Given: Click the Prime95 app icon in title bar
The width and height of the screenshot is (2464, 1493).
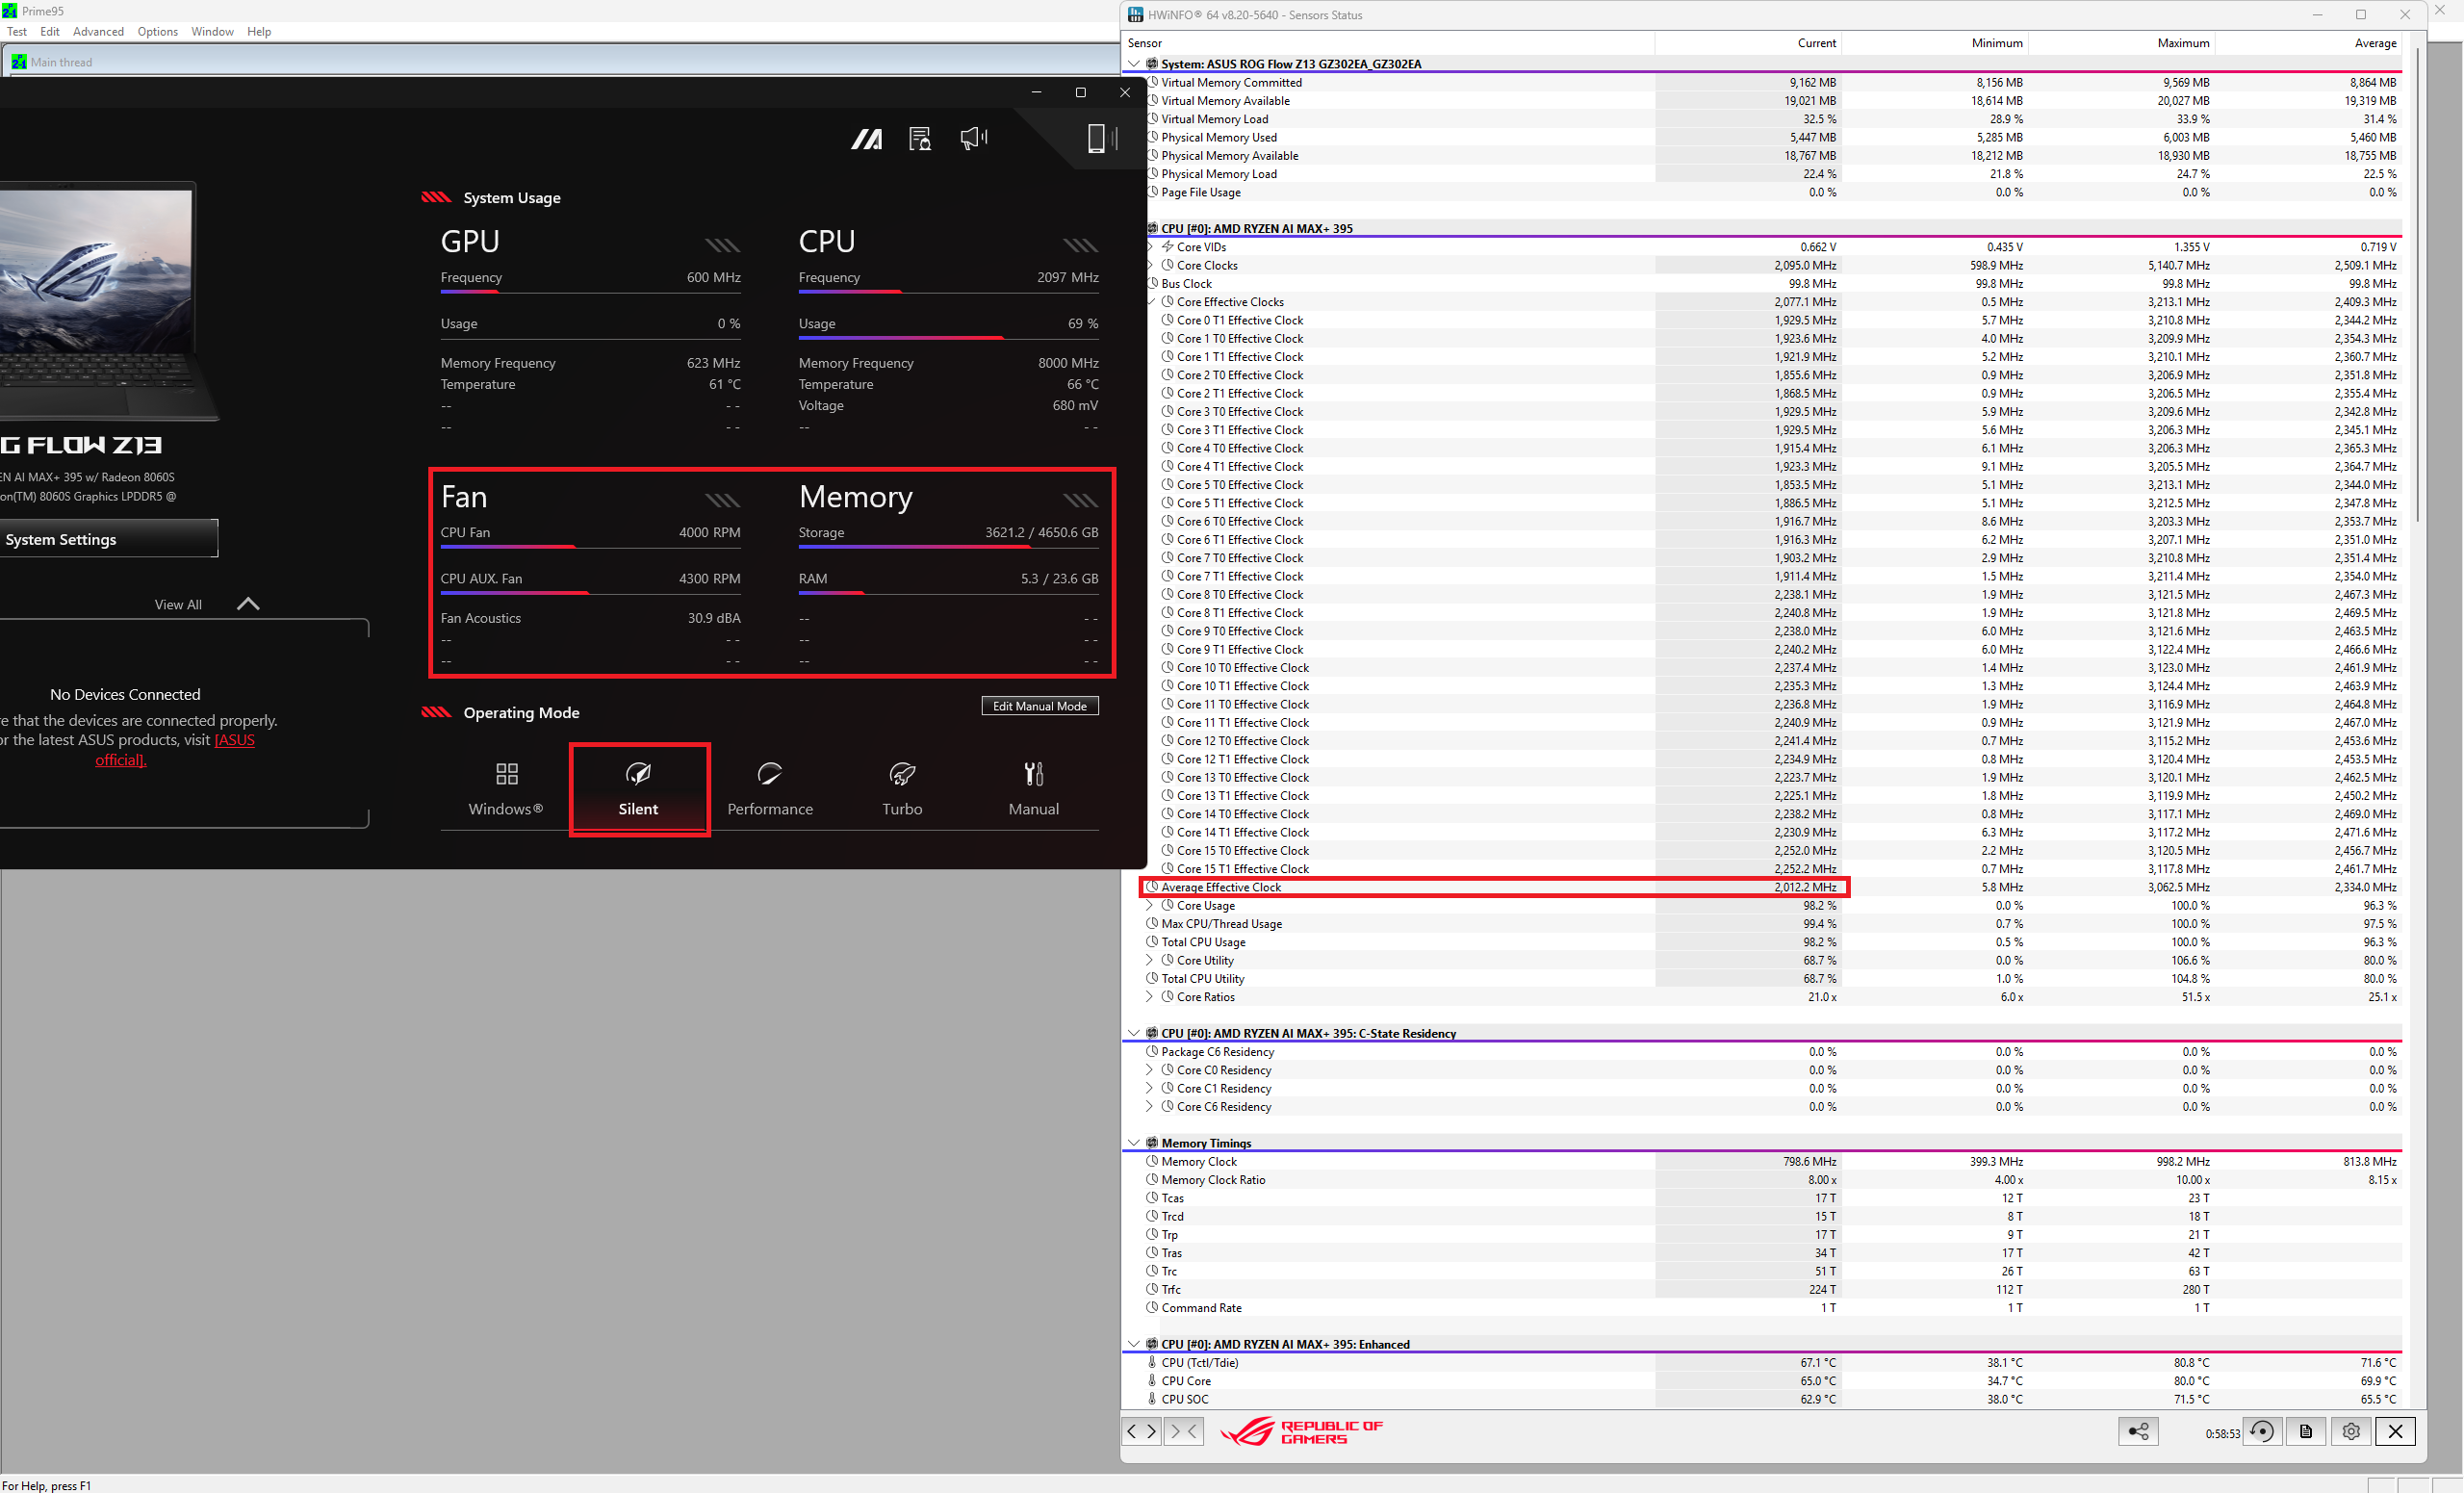Looking at the screenshot, I should (9, 10).
